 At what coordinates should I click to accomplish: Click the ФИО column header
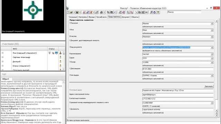pos(29,49)
